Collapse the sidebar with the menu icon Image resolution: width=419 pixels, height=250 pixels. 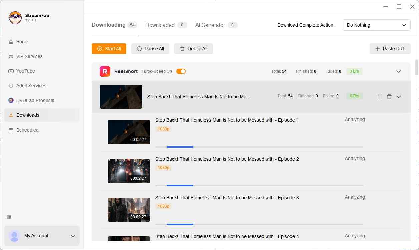(x=9, y=217)
